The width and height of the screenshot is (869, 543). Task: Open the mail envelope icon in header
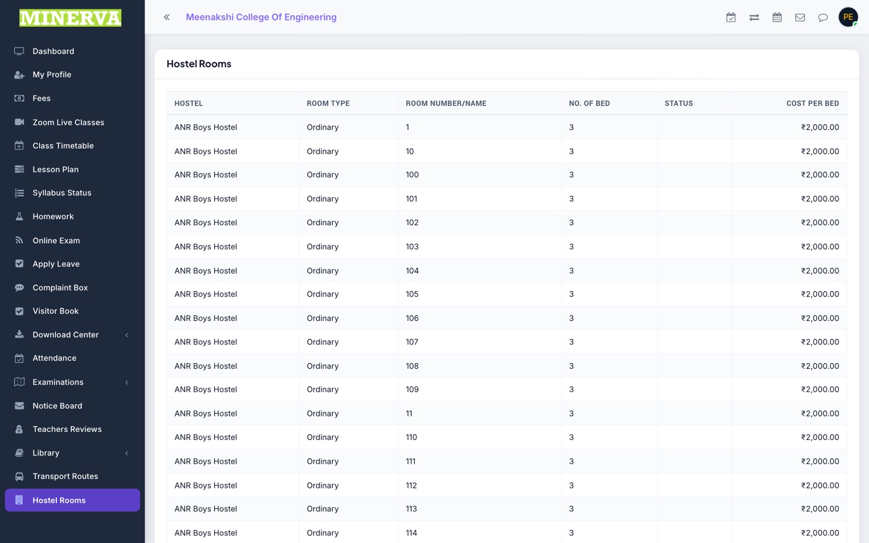tap(800, 17)
